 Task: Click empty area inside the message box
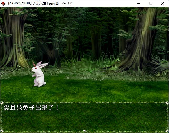pos(105,119)
